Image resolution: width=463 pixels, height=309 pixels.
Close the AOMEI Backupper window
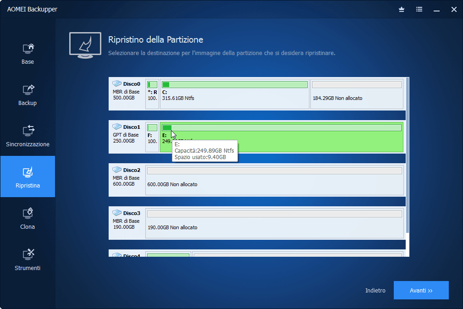click(x=454, y=10)
